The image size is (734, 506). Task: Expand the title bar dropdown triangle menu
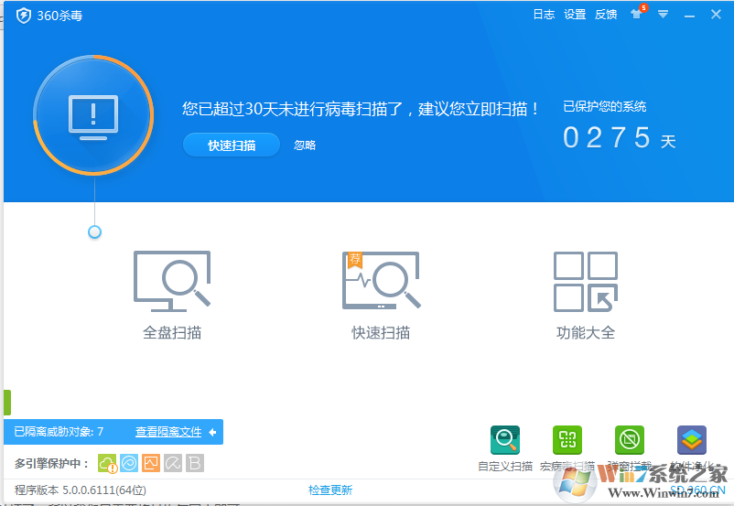coord(663,15)
